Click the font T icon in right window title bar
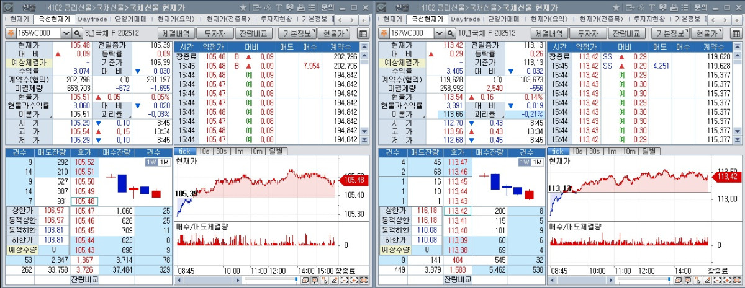 (x=651, y=7)
